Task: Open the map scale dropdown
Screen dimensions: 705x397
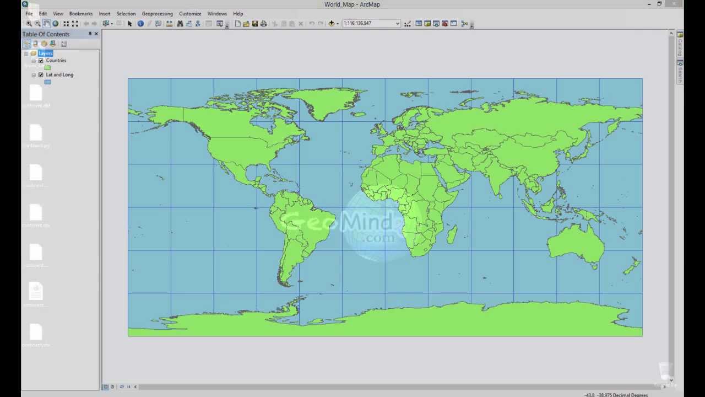Action: click(x=397, y=23)
